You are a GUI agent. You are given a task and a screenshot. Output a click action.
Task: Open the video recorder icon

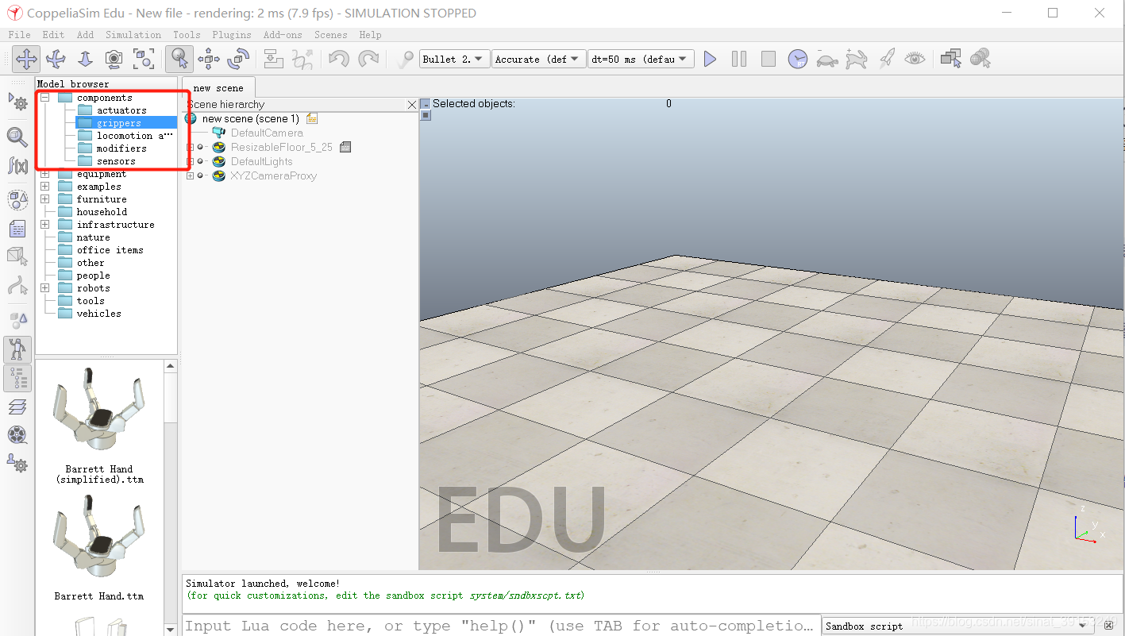coord(17,434)
